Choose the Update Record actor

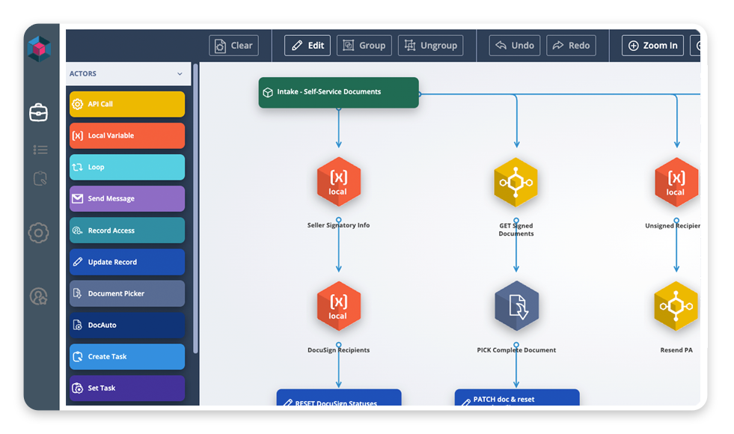click(x=126, y=262)
